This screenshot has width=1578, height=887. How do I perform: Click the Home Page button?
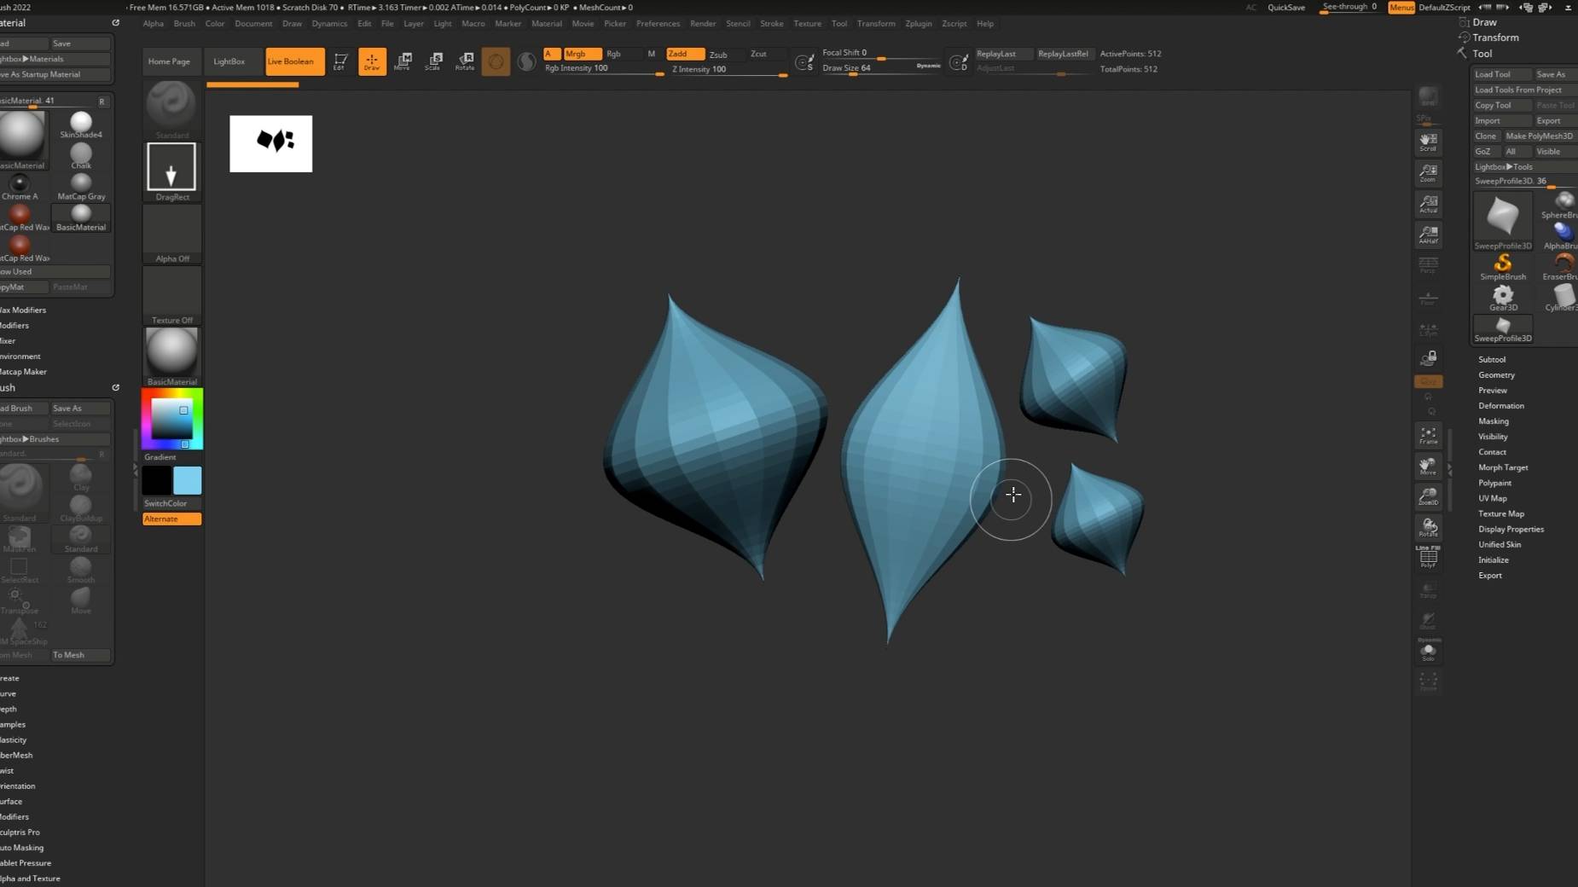pyautogui.click(x=169, y=61)
